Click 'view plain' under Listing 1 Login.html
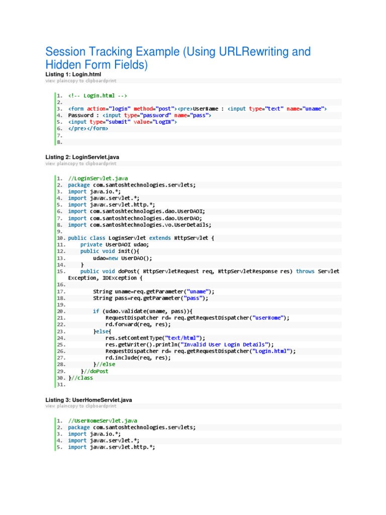Viewport: 386px width, 515px height. [57, 80]
